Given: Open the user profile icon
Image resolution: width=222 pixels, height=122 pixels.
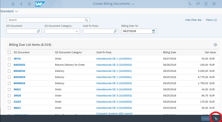Looking at the screenshot, I should point(13,4).
